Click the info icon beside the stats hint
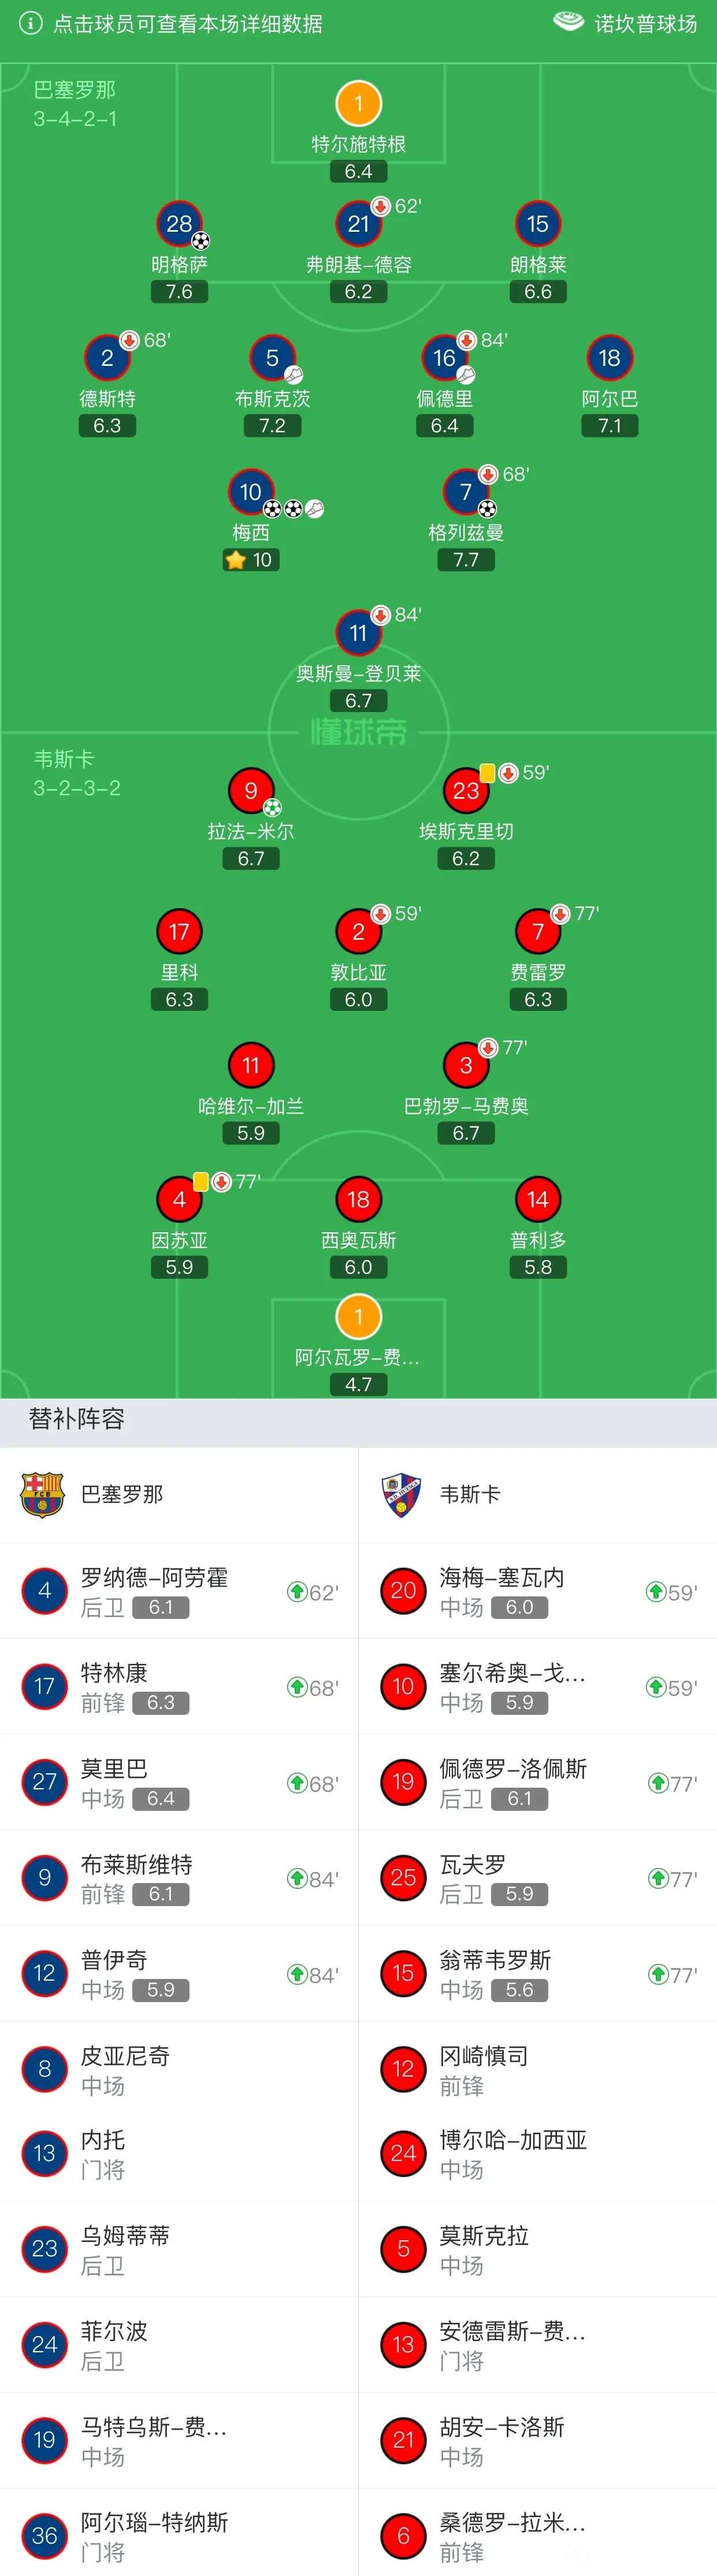This screenshot has height=2576, width=717. 31,23
